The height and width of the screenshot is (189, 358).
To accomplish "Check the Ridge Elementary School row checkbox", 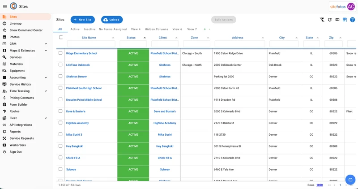I will [60, 53].
